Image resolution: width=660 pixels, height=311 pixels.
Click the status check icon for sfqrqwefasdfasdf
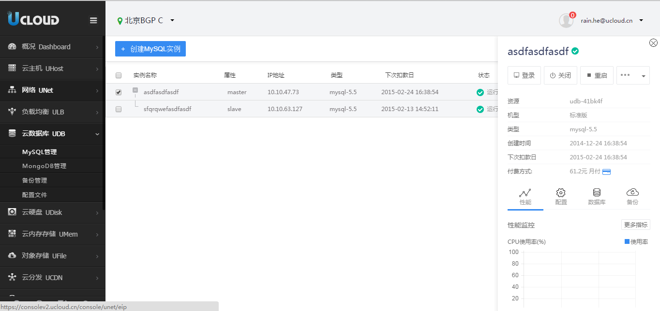pyautogui.click(x=480, y=109)
